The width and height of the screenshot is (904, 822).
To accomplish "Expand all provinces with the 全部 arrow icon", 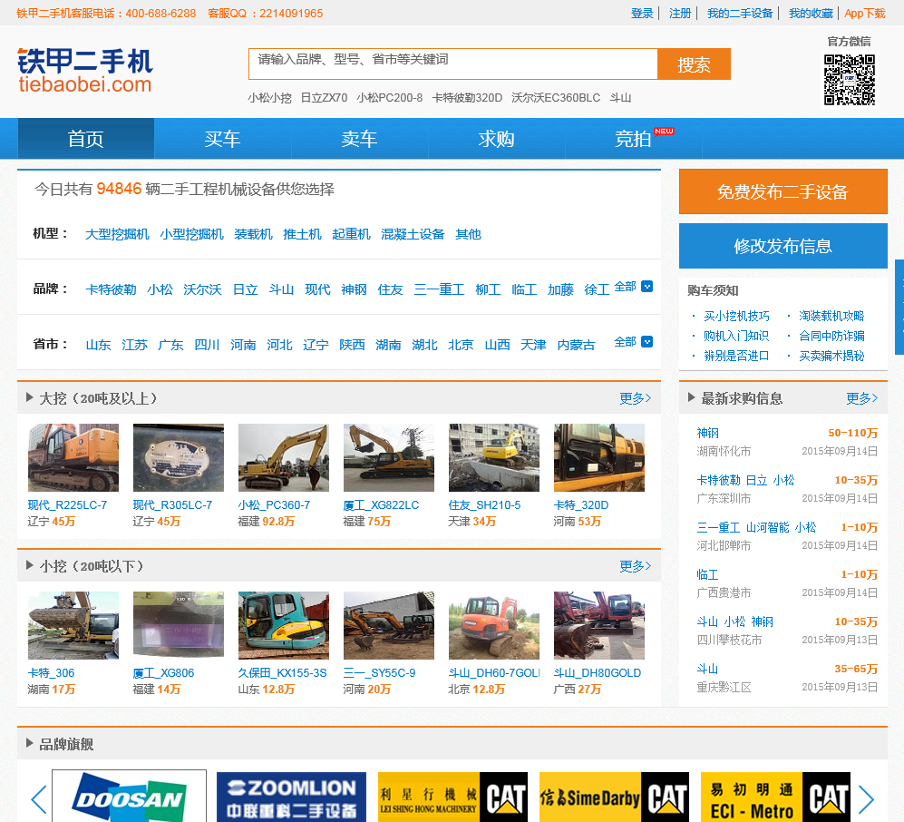I will point(646,342).
